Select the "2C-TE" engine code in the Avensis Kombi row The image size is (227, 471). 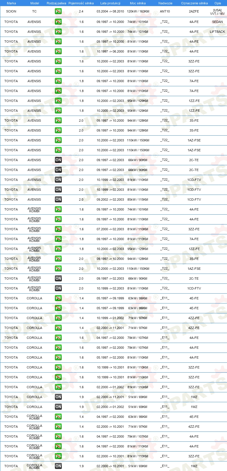pyautogui.click(x=194, y=278)
